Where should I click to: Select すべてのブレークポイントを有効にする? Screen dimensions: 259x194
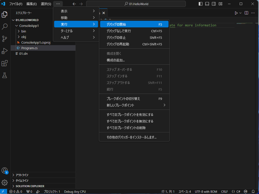point(134,115)
